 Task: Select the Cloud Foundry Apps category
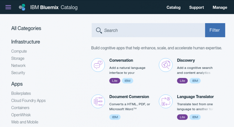28,101
